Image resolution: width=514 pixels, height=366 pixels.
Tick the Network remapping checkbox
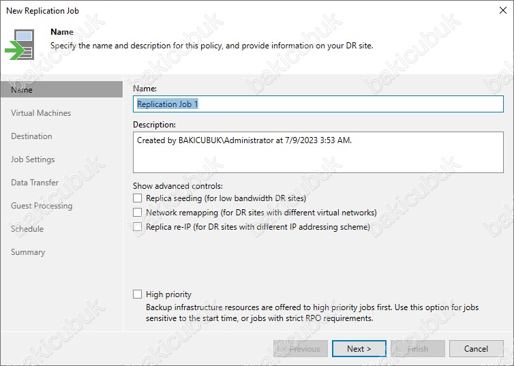(x=138, y=213)
